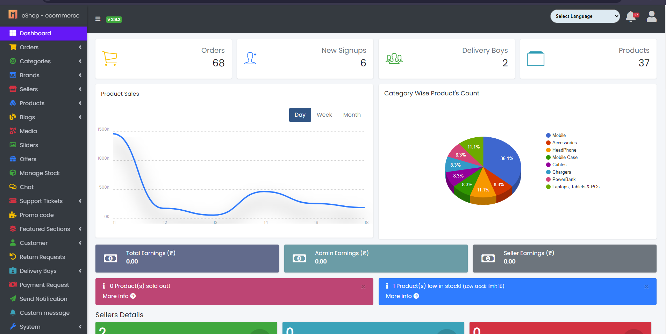
Task: Open Manage Stock from the sidebar
Action: (40, 173)
